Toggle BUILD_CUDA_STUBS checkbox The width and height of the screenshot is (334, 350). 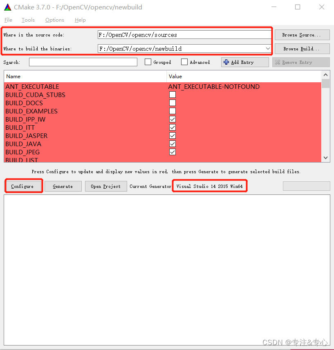pos(173,95)
